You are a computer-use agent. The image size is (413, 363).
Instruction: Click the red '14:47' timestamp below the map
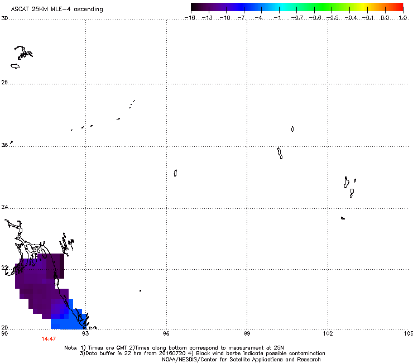pyautogui.click(x=49, y=339)
